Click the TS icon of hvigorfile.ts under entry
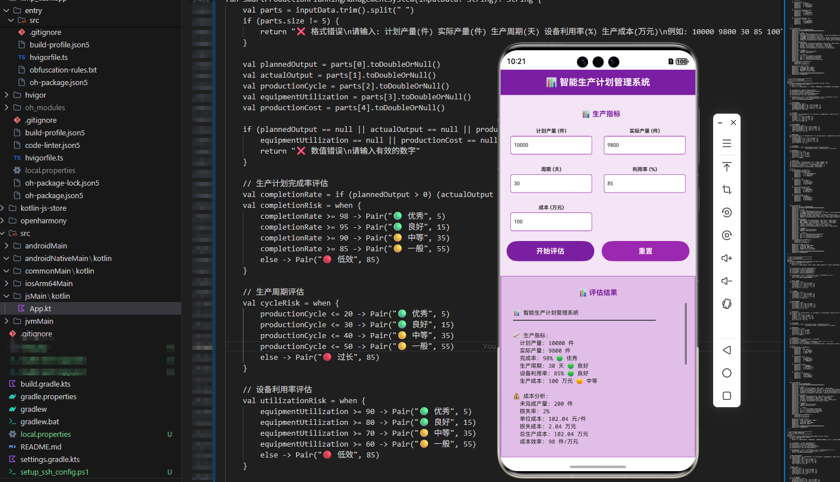 22,57
